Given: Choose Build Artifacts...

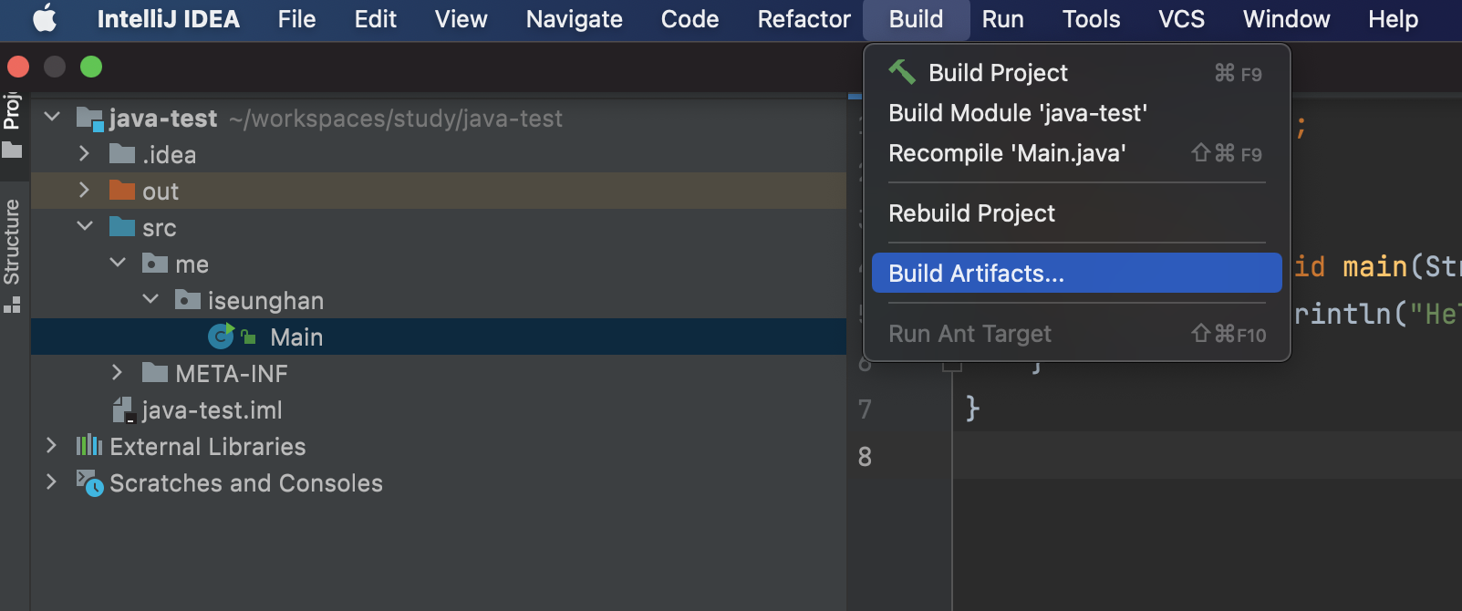Looking at the screenshot, I should pyautogui.click(x=1077, y=274).
